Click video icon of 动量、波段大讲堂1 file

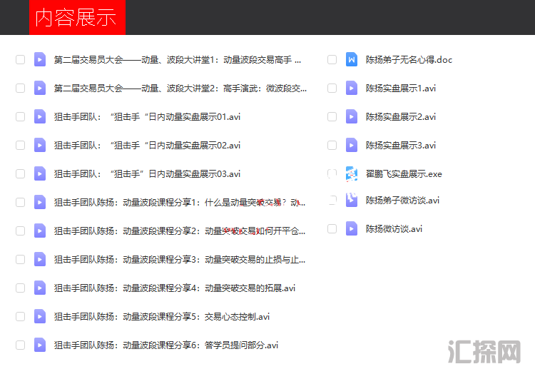coord(40,59)
